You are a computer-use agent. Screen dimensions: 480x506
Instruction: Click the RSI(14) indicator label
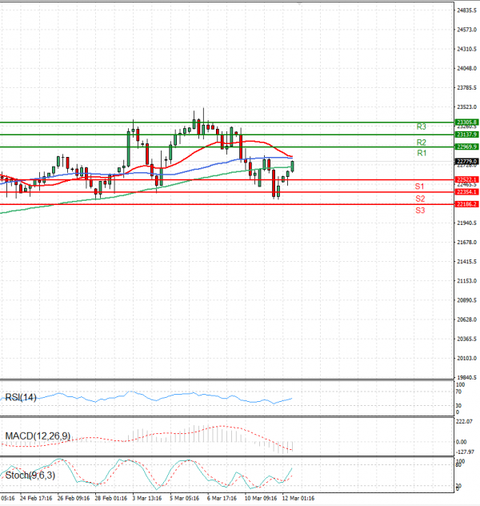(20, 396)
